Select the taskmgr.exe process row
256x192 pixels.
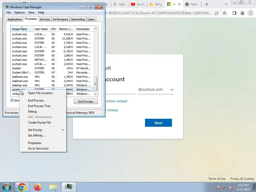[x=52, y=85]
